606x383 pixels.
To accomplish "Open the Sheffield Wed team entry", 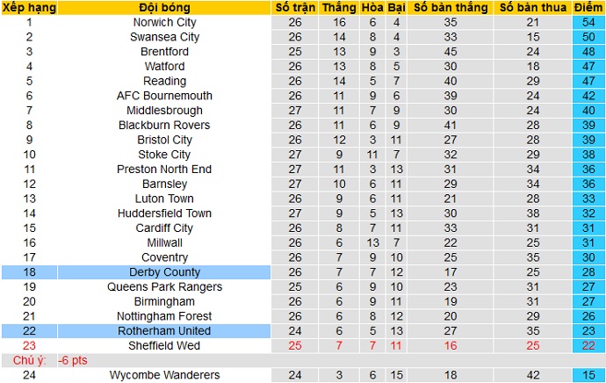I will (165, 345).
